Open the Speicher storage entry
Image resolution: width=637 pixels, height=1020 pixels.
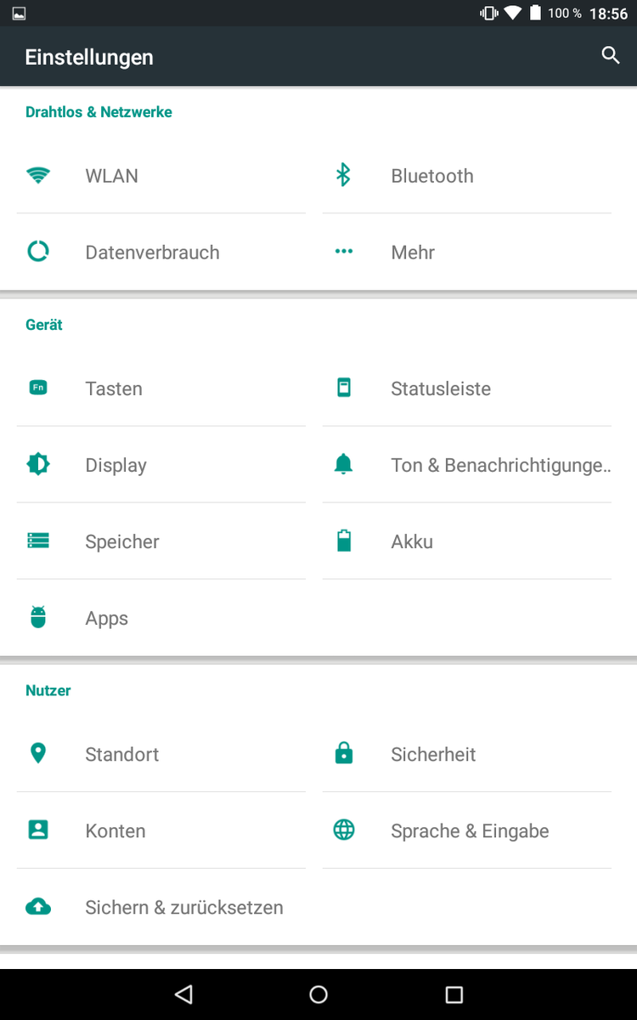click(x=122, y=541)
